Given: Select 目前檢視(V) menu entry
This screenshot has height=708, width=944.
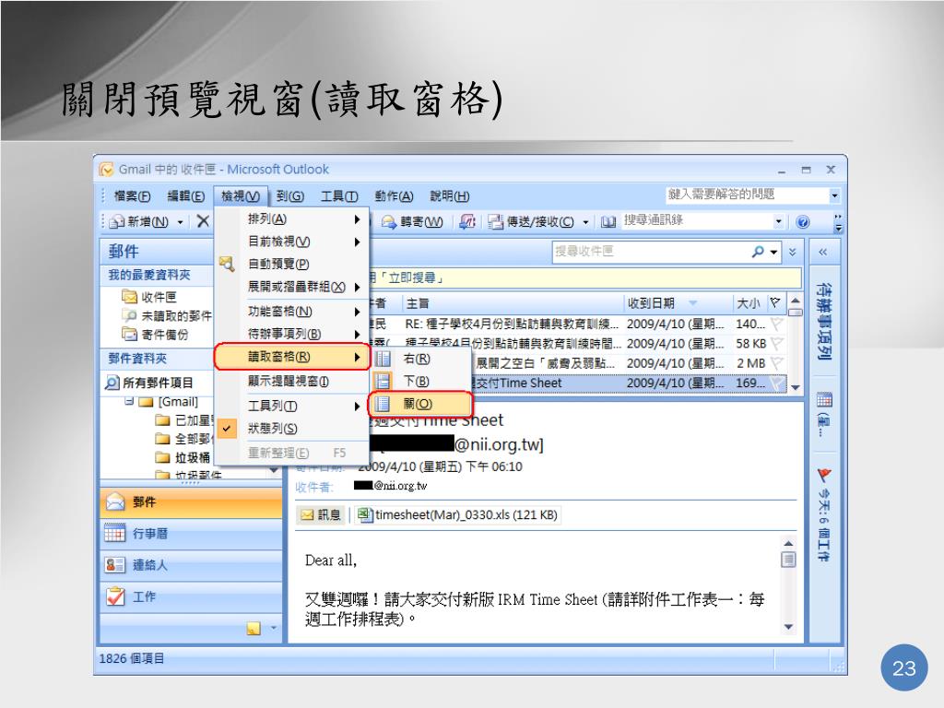Looking at the screenshot, I should (x=291, y=242).
